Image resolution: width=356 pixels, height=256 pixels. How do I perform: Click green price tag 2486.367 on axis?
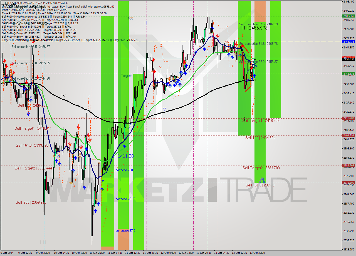click(348, 16)
